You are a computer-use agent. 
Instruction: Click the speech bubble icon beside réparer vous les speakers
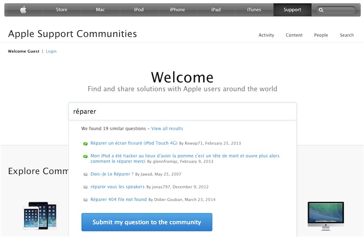pyautogui.click(x=85, y=187)
